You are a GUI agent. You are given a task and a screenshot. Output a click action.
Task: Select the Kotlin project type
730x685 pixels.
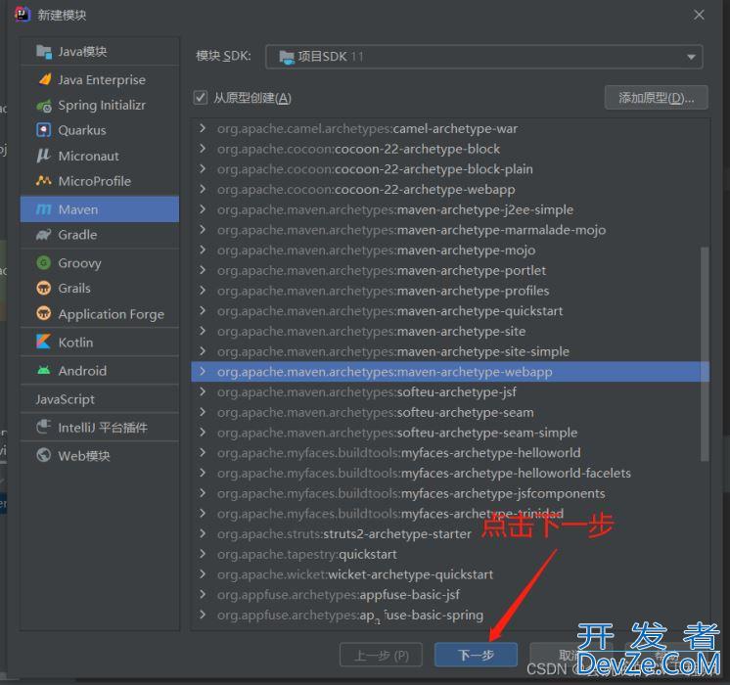(100, 342)
